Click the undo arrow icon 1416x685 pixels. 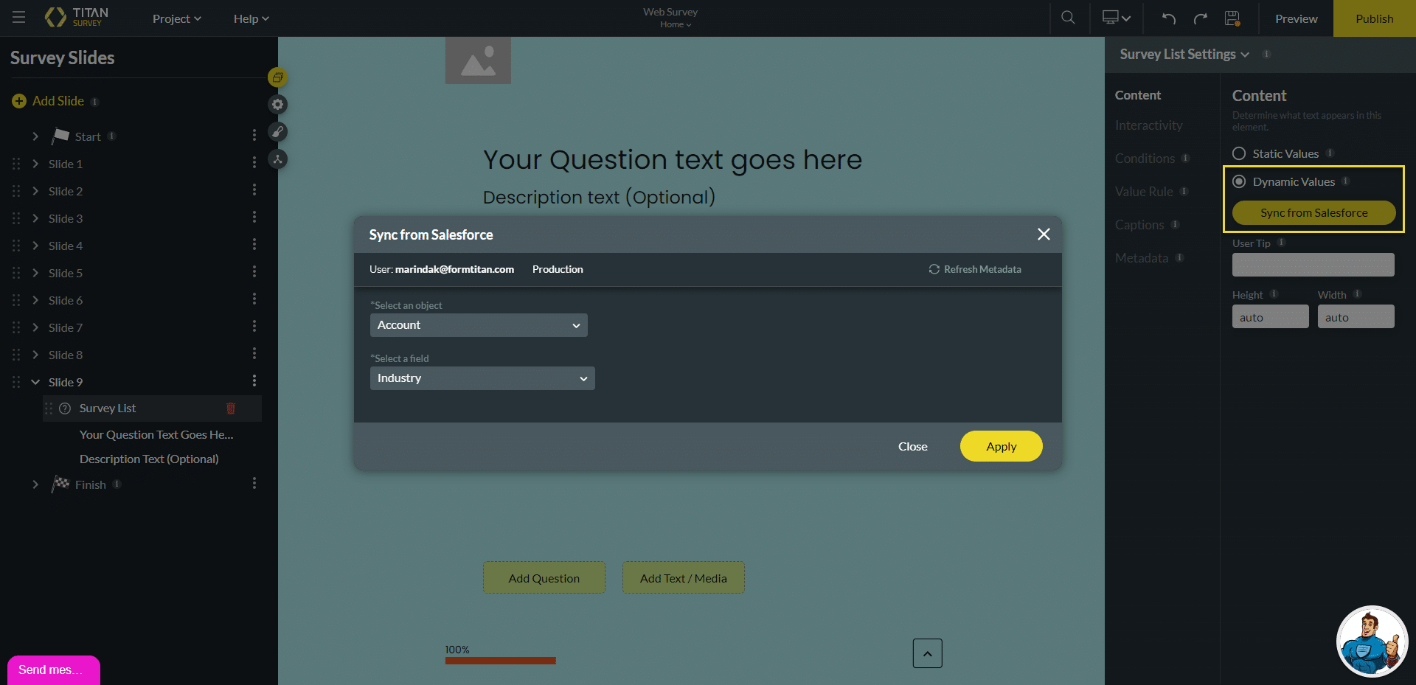point(1168,18)
